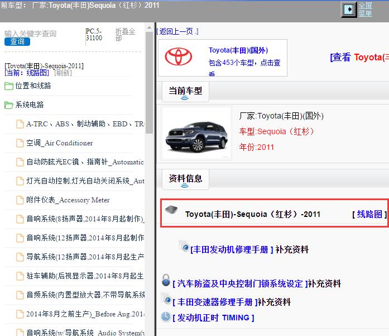This screenshot has height=336, width=389.
Task: Open 音响系统(12扬声器 document
Action: [x=85, y=238]
